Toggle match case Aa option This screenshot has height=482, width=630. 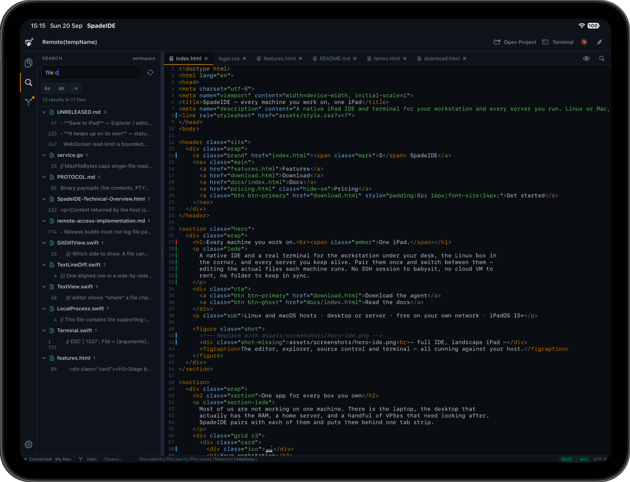point(47,88)
